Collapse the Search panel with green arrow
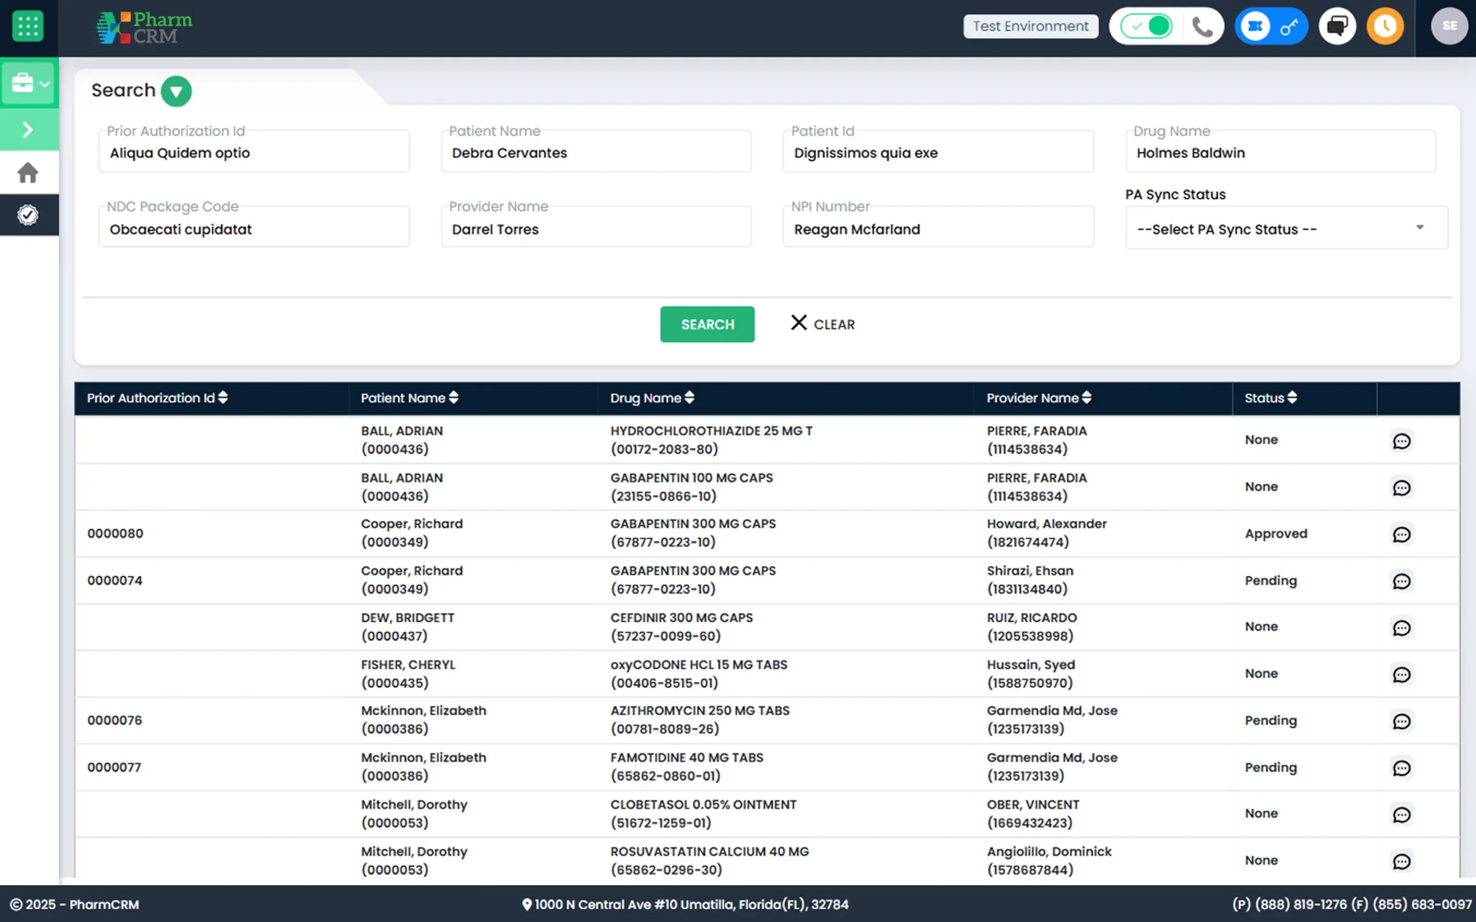The height and width of the screenshot is (922, 1476). [x=176, y=92]
